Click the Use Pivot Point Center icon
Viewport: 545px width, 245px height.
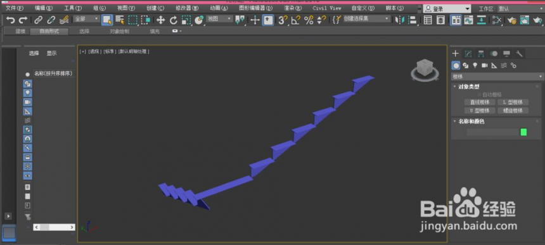[240, 20]
